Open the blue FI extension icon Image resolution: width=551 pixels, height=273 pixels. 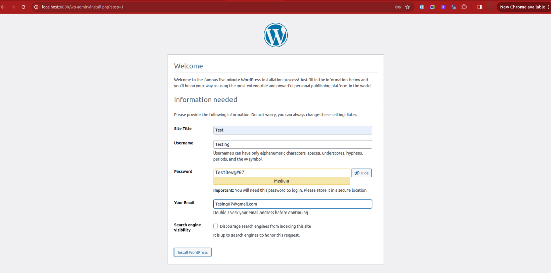(x=422, y=7)
